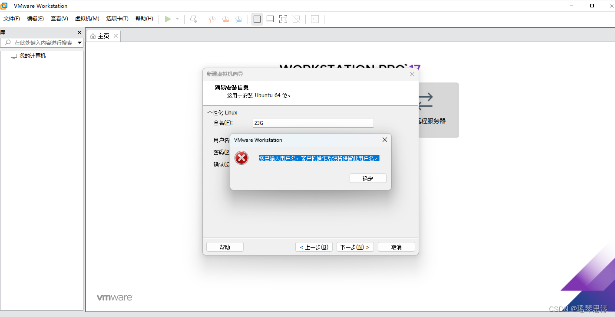
Task: Close the 主页 tab
Action: (x=116, y=36)
